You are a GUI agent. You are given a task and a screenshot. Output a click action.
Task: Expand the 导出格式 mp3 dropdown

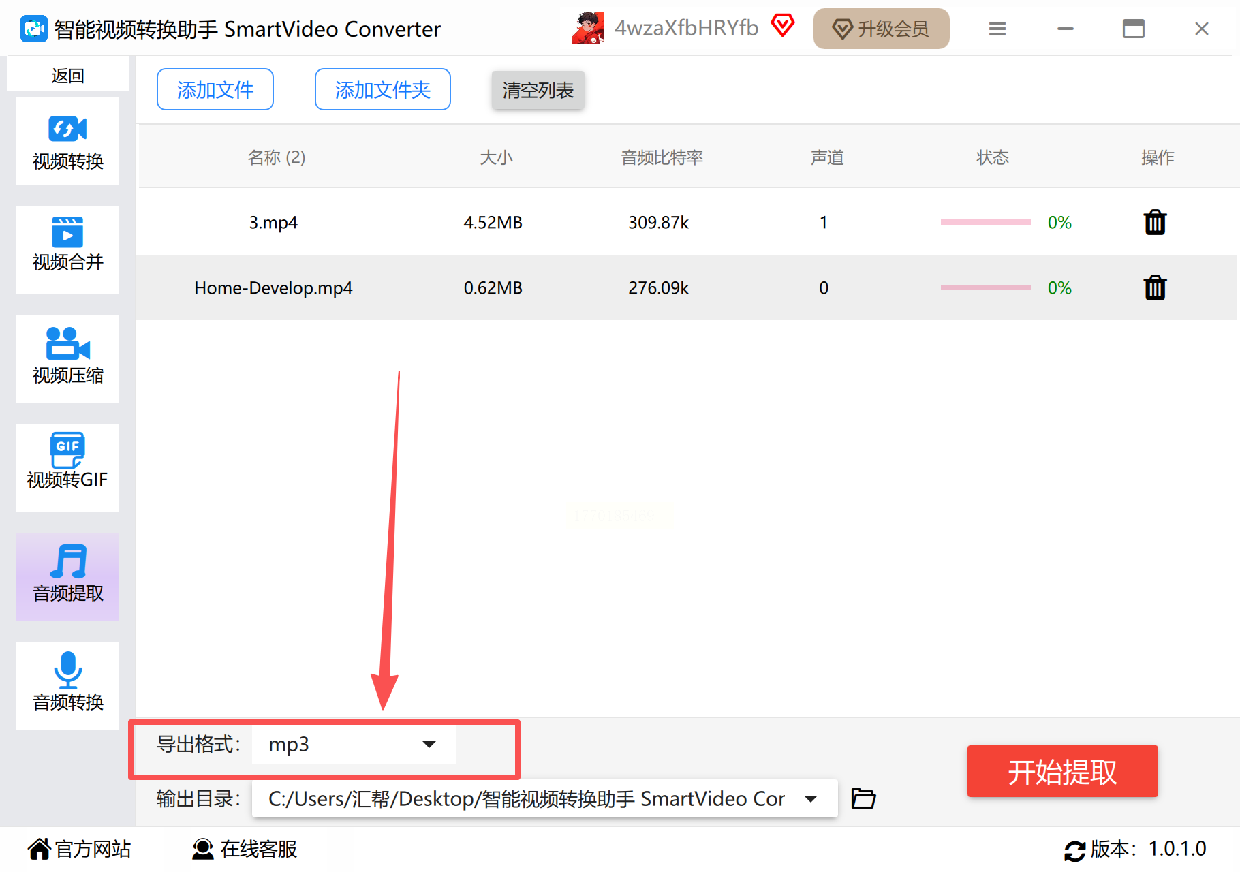point(354,745)
